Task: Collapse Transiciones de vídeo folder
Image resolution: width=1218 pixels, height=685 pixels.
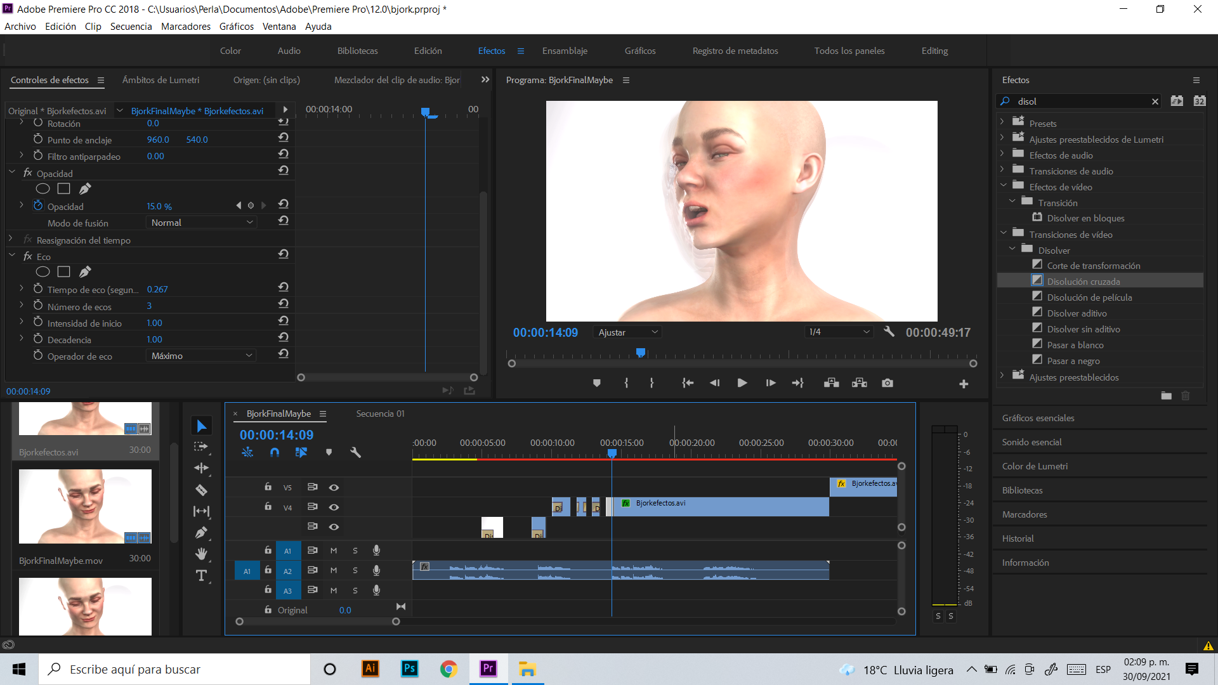Action: pos(1004,233)
